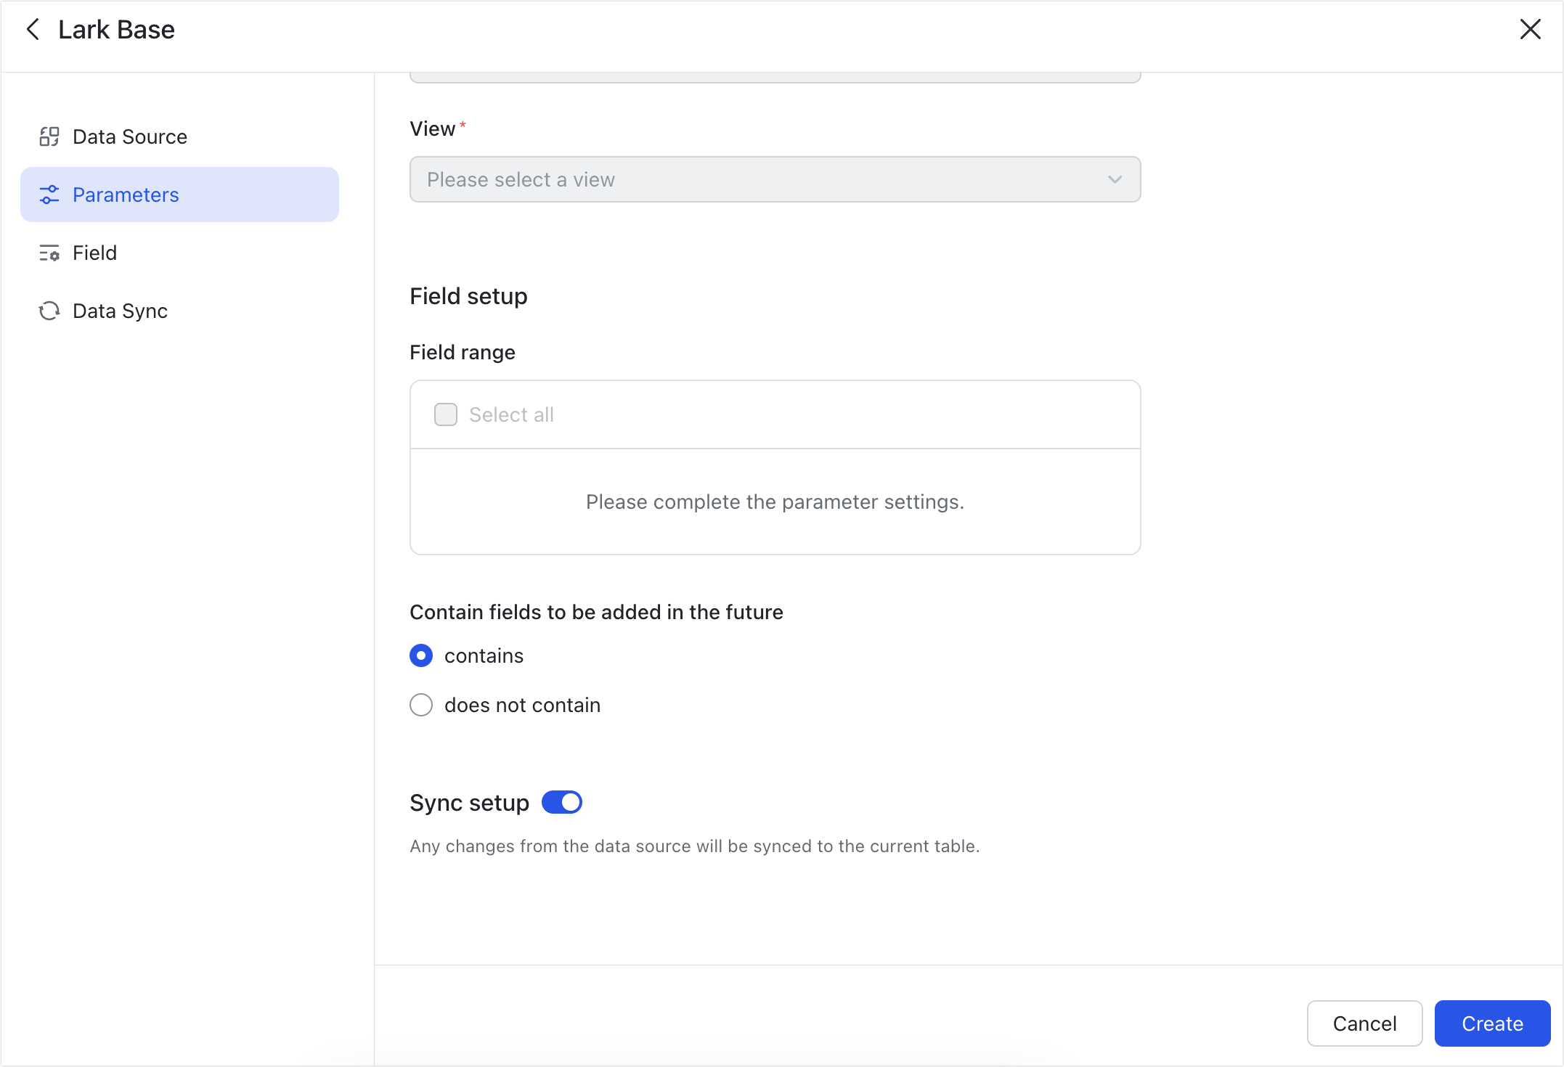Viewport: 1564px width, 1067px height.
Task: Click the Cancel button
Action: pos(1364,1023)
